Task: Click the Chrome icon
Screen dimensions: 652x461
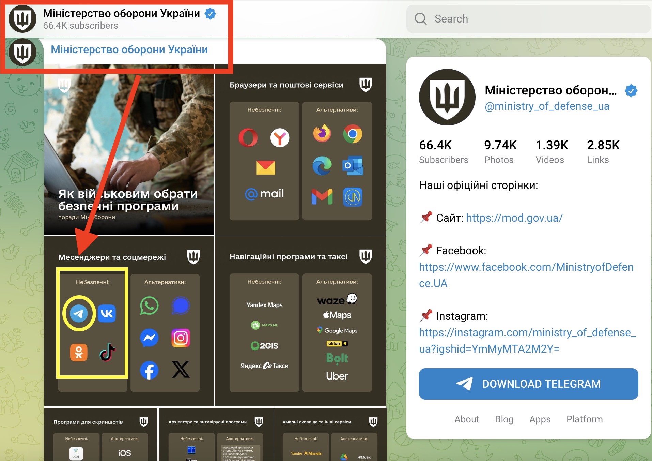Action: click(x=353, y=134)
